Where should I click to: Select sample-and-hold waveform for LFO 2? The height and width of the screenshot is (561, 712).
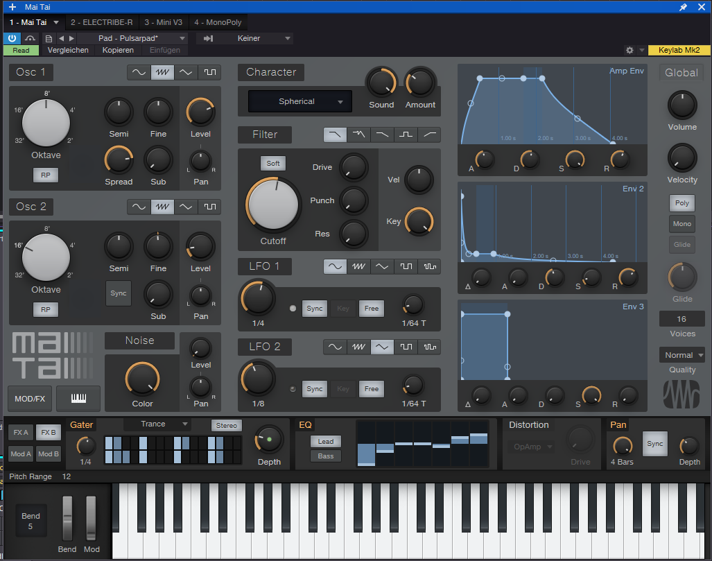[430, 347]
